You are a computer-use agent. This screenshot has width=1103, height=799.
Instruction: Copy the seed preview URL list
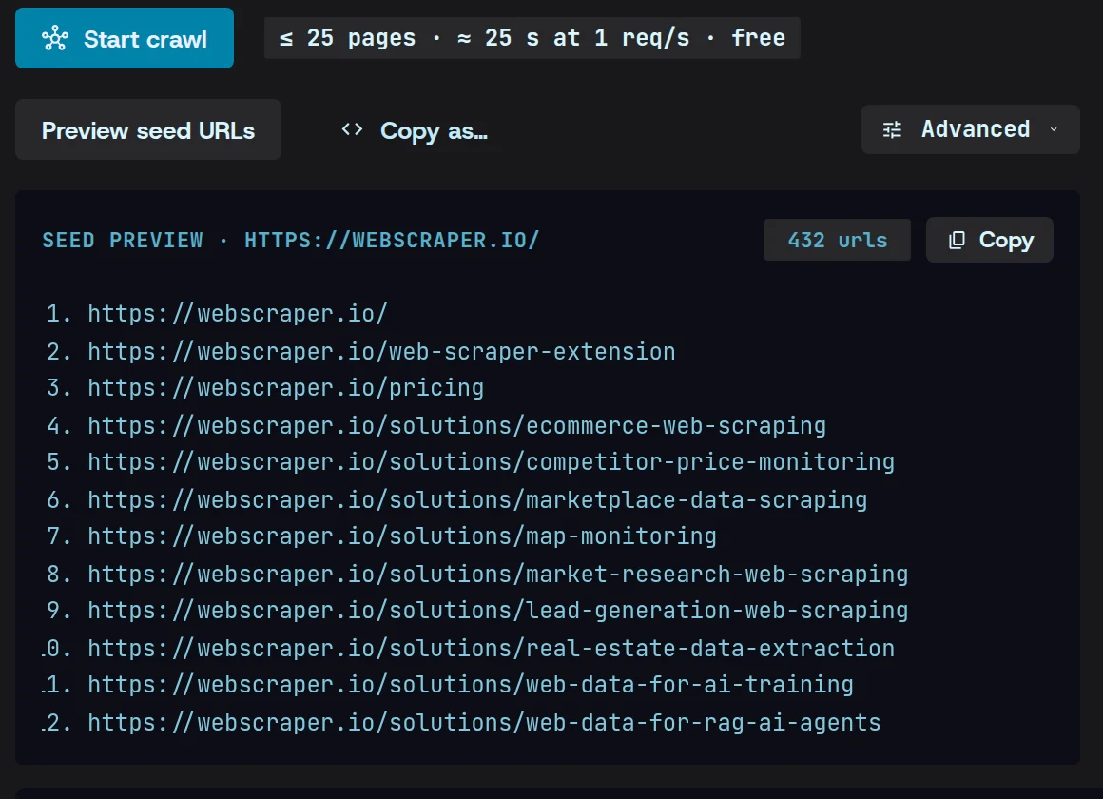click(x=989, y=240)
